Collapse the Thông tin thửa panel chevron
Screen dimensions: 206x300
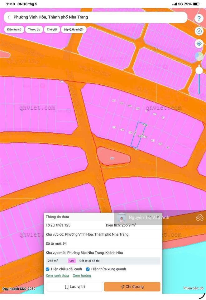(149, 217)
